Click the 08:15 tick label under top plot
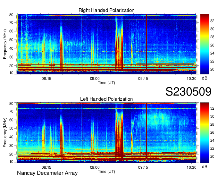218x177 pixels. [x=46, y=79]
